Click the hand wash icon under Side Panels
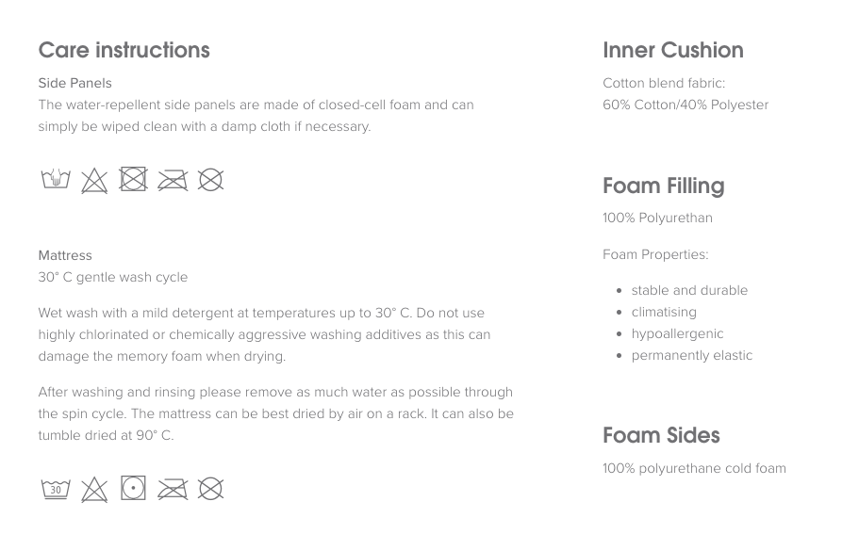Viewport: 859px width, 534px height. point(56,179)
